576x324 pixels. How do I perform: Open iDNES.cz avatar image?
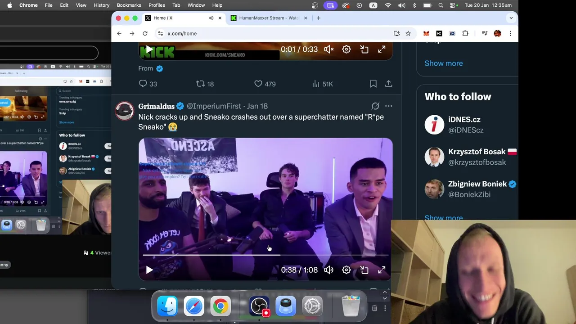pos(434,125)
